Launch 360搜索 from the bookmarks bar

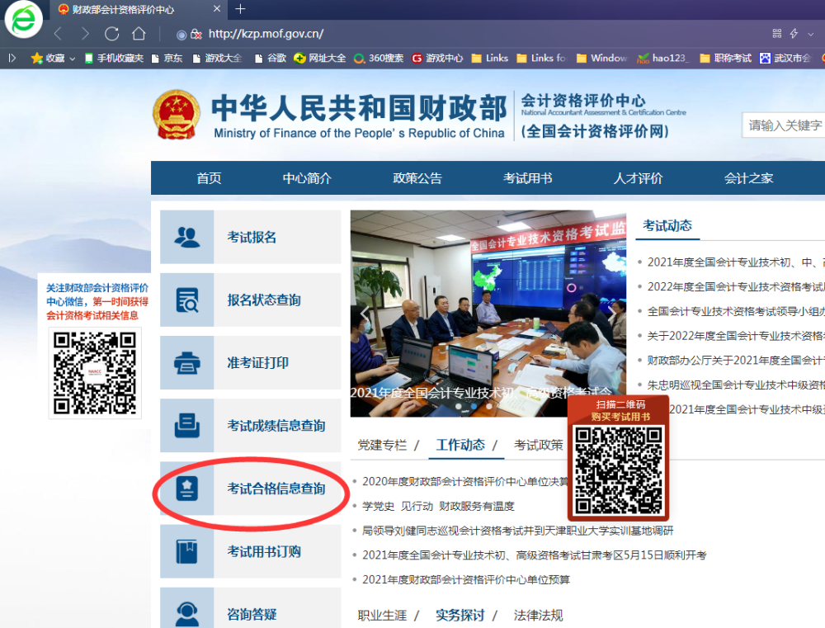[376, 59]
